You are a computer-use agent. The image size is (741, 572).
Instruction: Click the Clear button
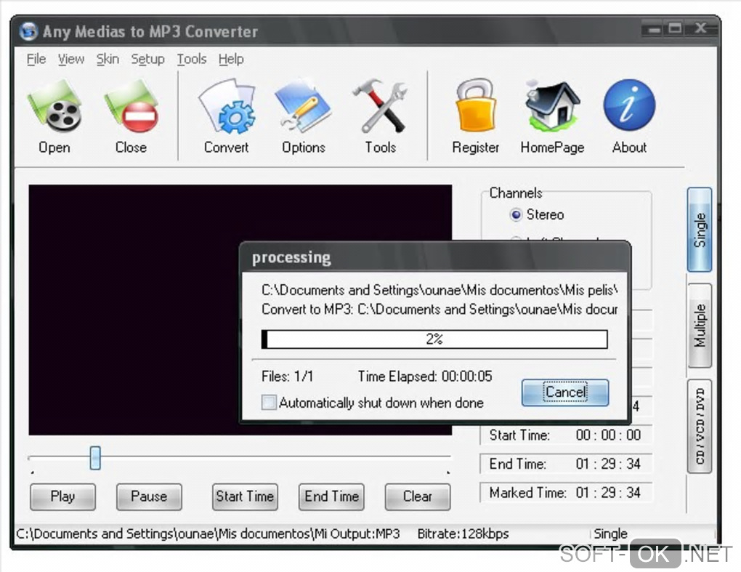tap(418, 497)
